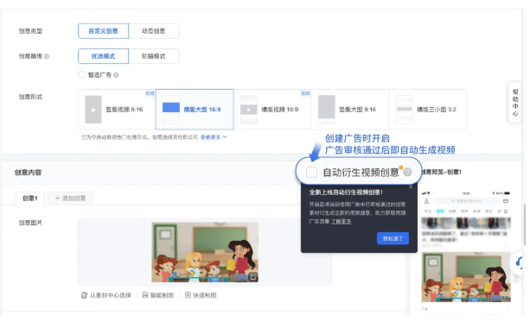
Task: Click the right chevron beside the preview
Action: pyautogui.click(x=516, y=277)
